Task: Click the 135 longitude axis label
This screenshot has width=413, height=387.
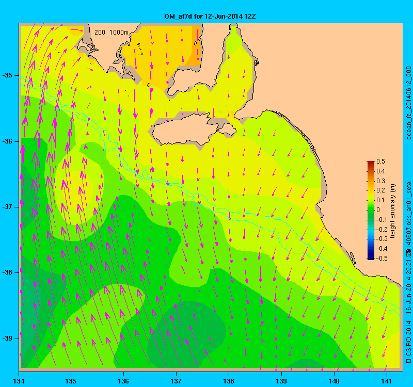Action: coord(71,381)
